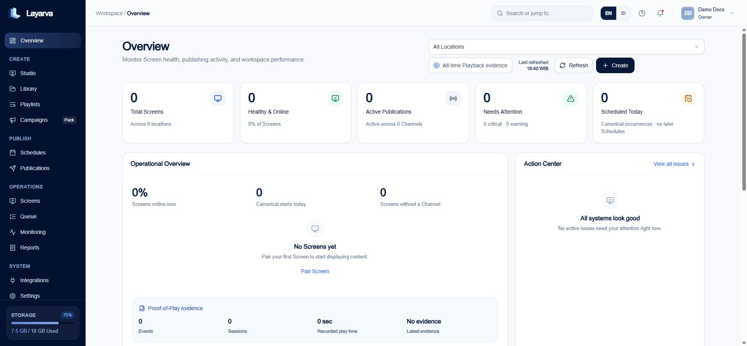Screen dimensions: 747x346
Task: Go to Studio page
Action: (x=43, y=73)
